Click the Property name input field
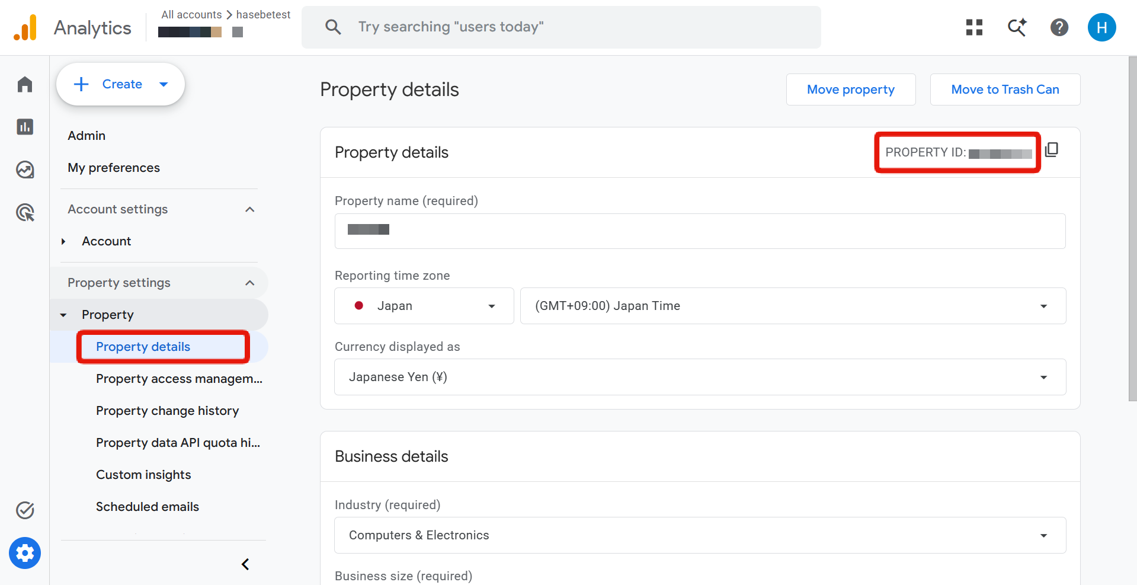The width and height of the screenshot is (1137, 585). (x=700, y=231)
